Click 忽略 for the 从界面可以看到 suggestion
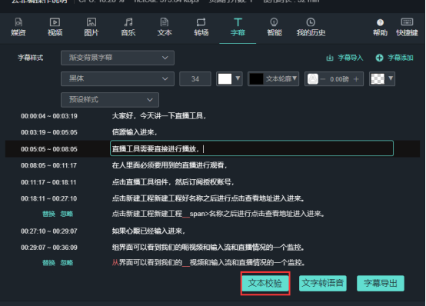The width and height of the screenshot is (426, 306). point(67,263)
